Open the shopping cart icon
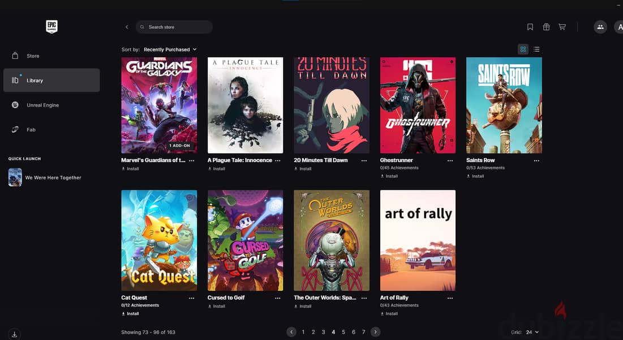The width and height of the screenshot is (623, 340). (562, 27)
